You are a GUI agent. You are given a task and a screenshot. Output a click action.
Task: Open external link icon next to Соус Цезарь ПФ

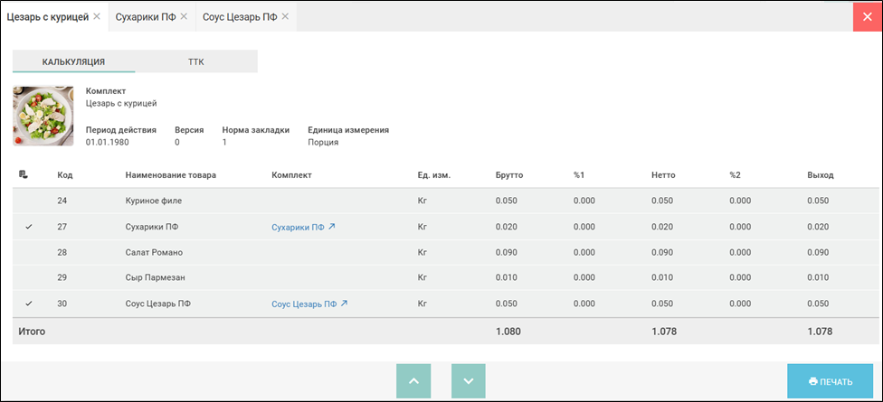(344, 304)
